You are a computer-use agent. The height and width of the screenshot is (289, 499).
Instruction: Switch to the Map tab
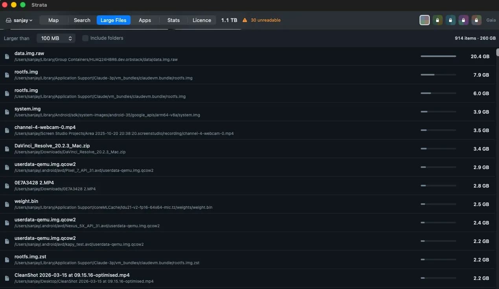click(x=53, y=20)
